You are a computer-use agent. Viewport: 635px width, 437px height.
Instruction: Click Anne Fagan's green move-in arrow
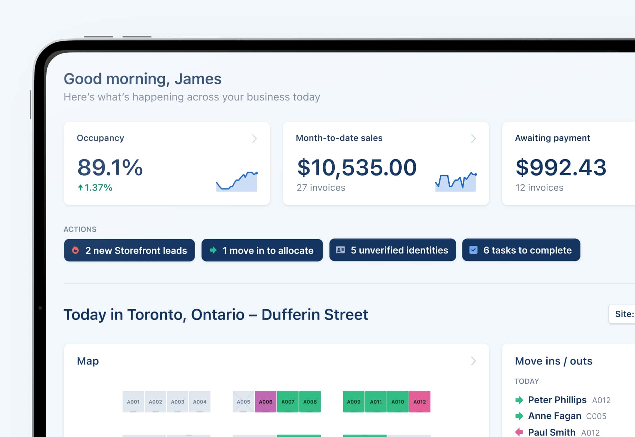(519, 416)
